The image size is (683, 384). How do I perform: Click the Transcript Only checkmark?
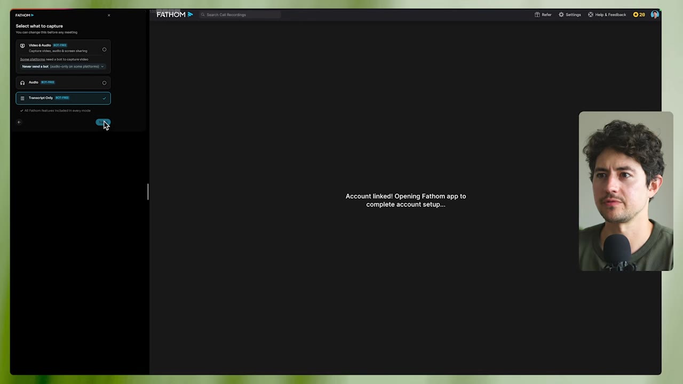pos(104,98)
